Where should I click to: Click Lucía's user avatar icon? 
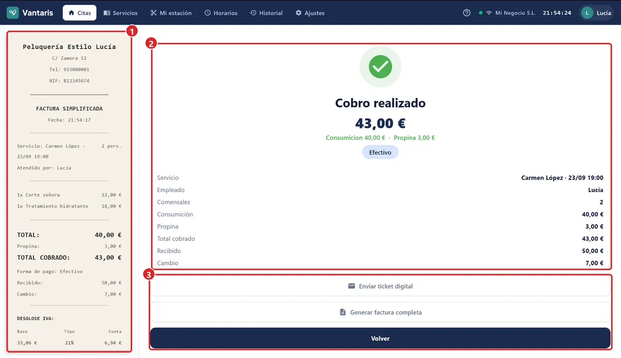pos(587,13)
